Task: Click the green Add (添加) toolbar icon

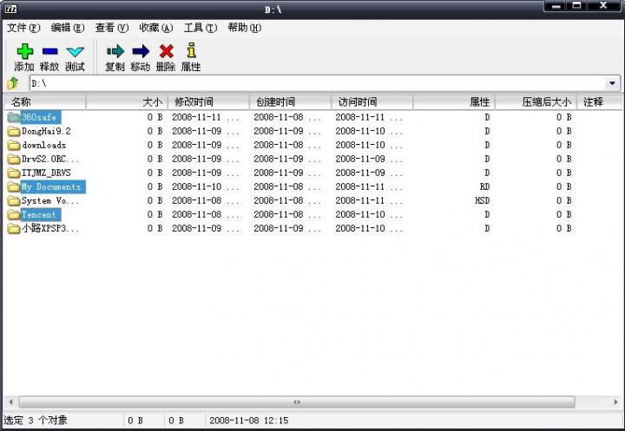Action: pos(23,52)
